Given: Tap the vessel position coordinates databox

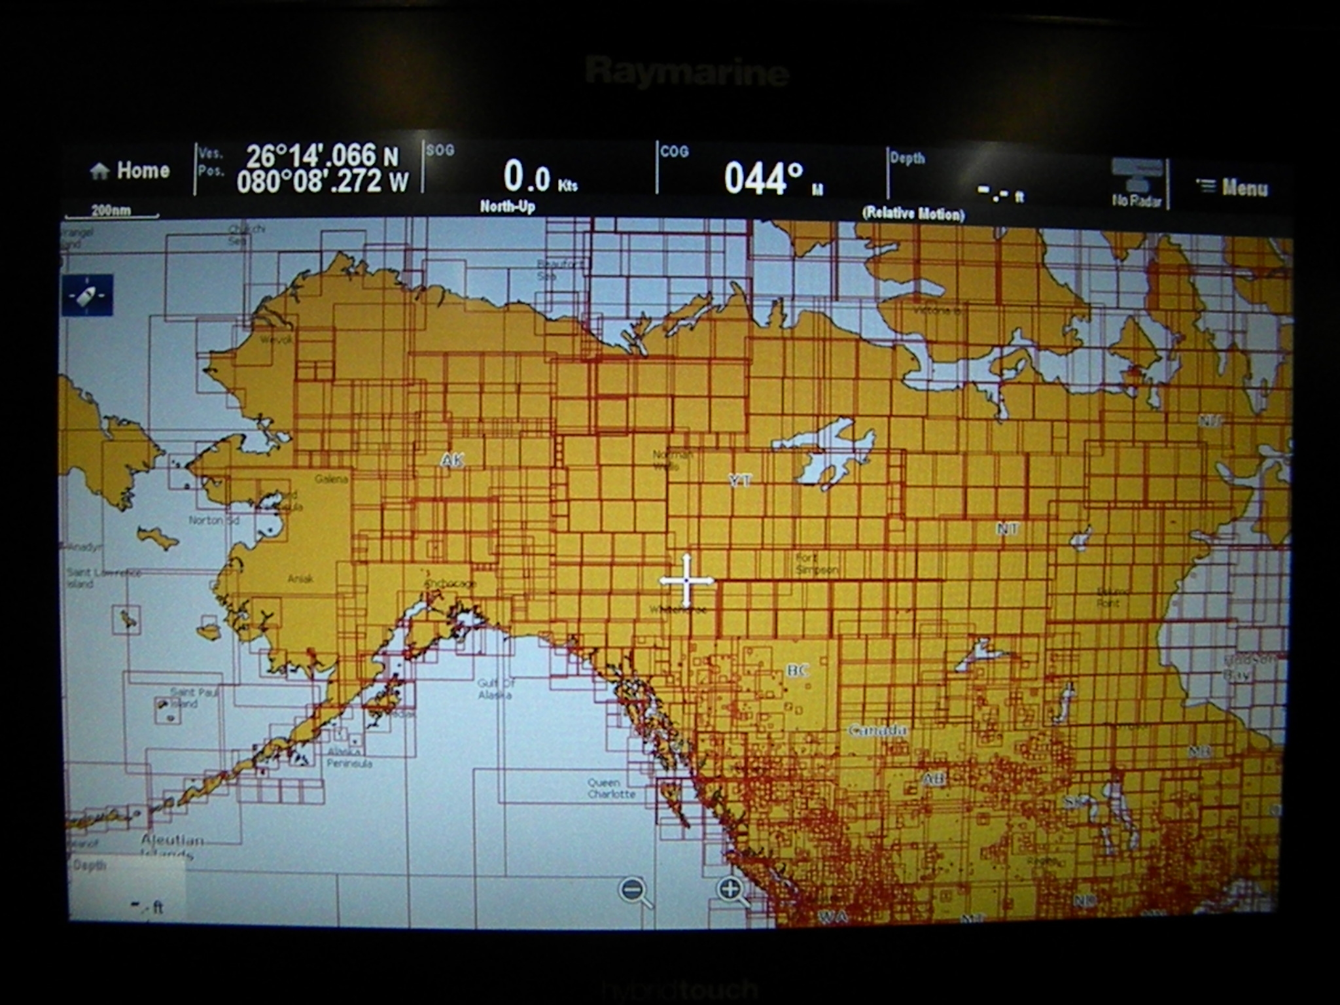Looking at the screenshot, I should [308, 169].
